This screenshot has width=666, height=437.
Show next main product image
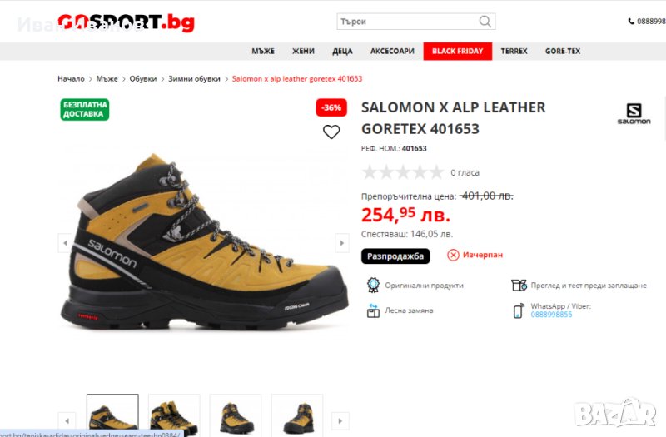(342, 243)
